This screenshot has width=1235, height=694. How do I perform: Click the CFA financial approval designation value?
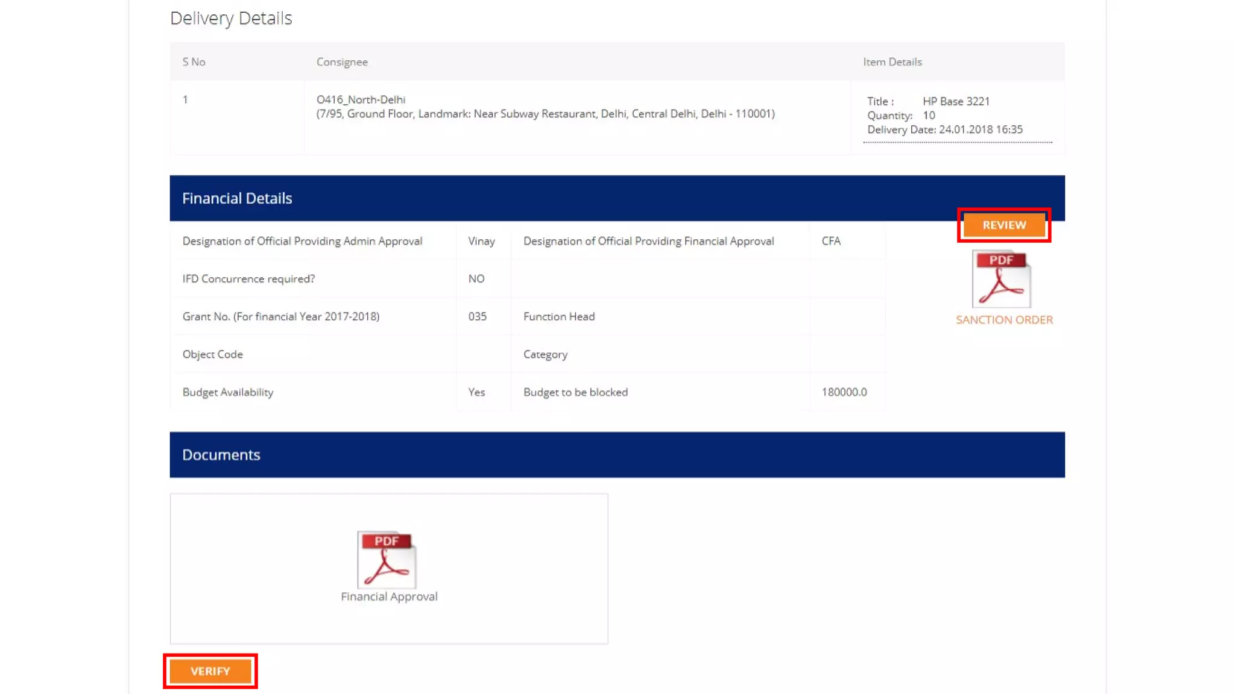click(x=830, y=241)
